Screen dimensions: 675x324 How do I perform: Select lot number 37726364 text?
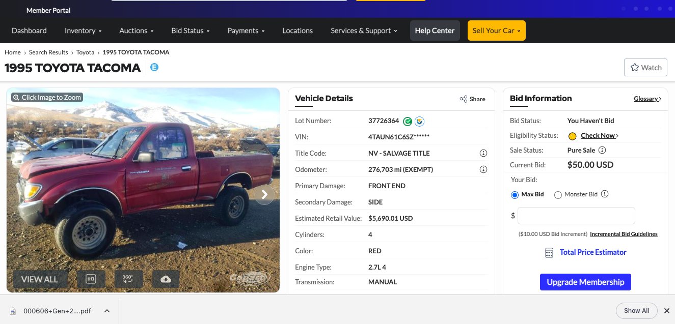[384, 121]
